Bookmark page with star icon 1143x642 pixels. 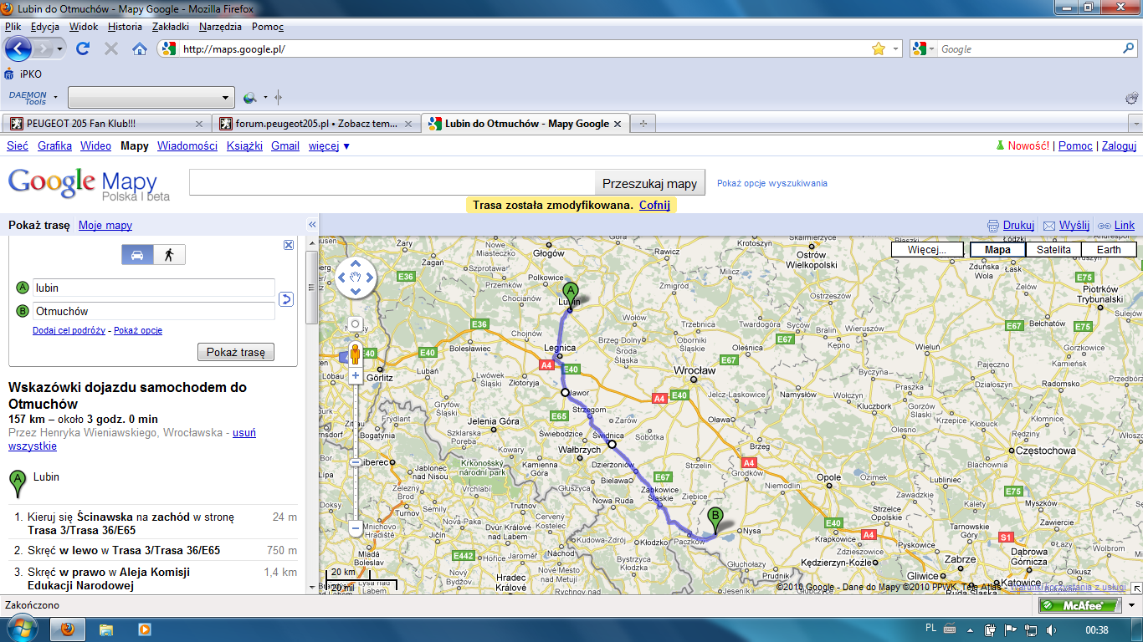tap(878, 49)
